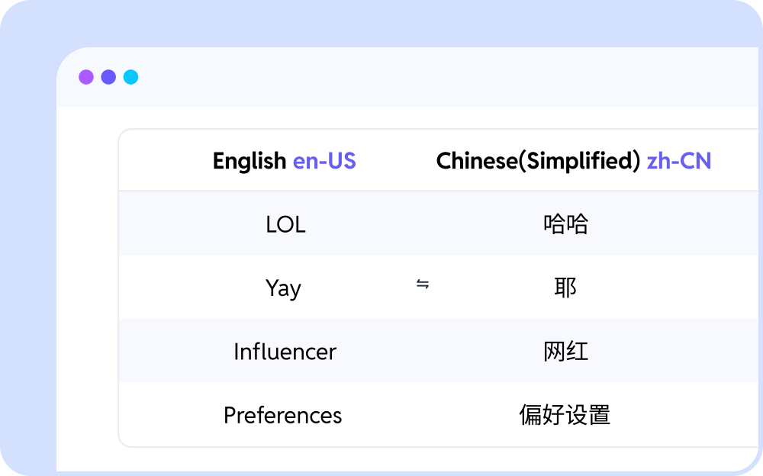This screenshot has width=763, height=476.
Task: Click the zh-CN locale code
Action: point(678,161)
